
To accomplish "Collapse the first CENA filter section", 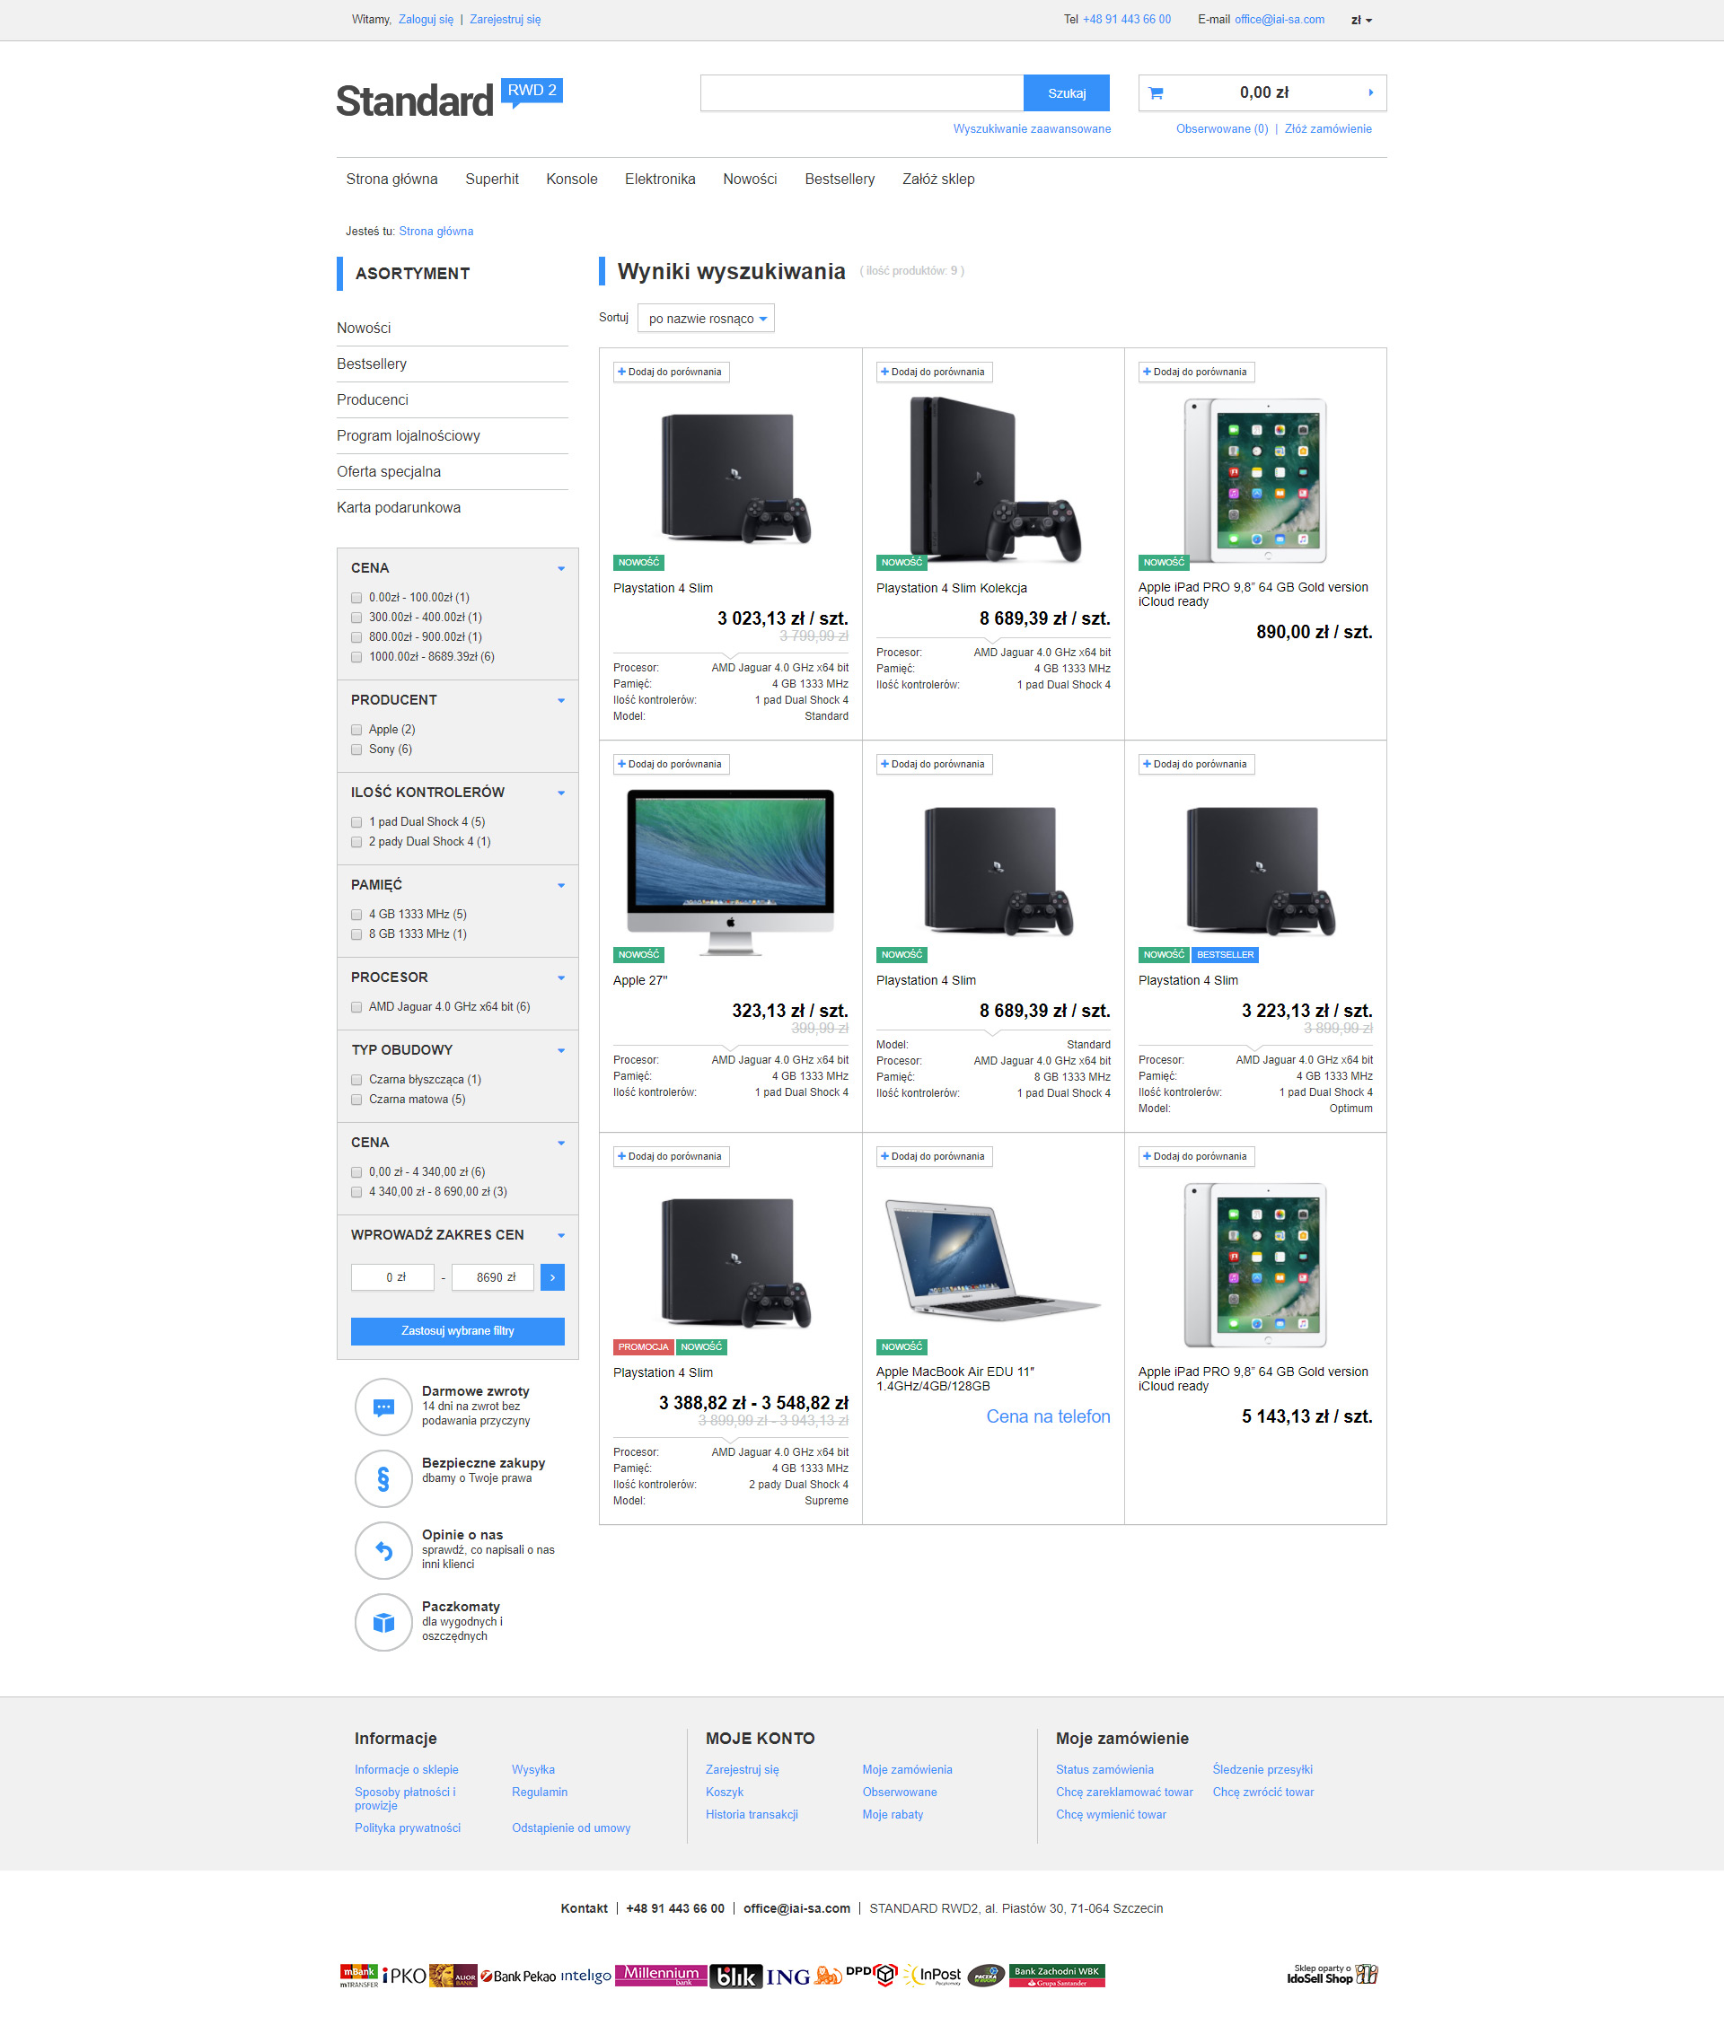I will [x=561, y=568].
